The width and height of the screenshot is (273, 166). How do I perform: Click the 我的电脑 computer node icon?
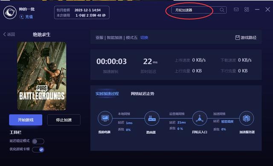105,118
